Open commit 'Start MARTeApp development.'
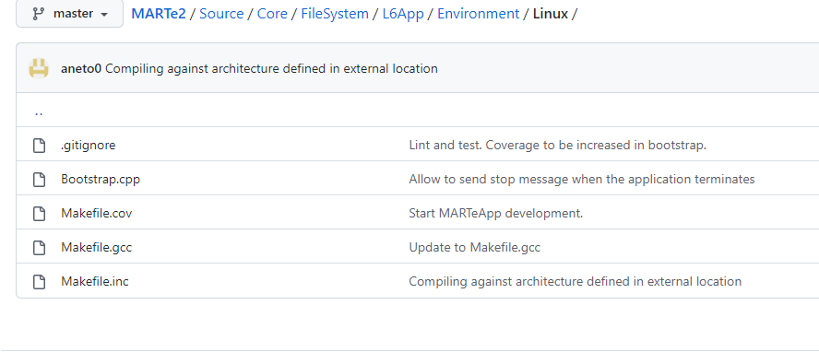 (x=495, y=213)
